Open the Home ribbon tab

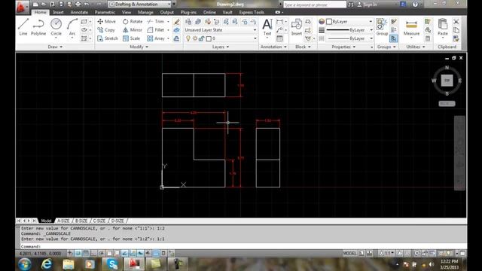(x=40, y=12)
